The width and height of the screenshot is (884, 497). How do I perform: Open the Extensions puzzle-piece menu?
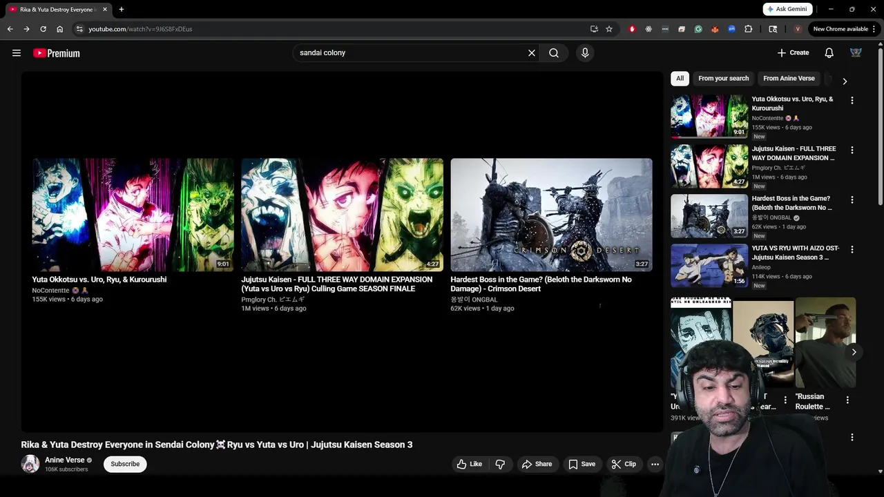pyautogui.click(x=749, y=29)
